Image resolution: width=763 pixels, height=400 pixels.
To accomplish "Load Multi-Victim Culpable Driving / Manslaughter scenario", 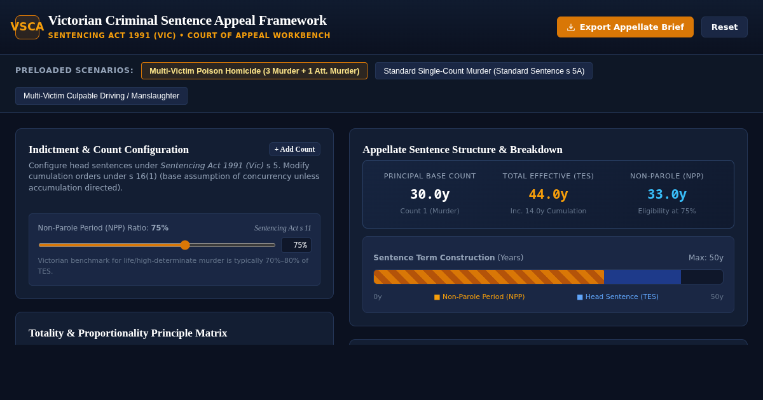I will pyautogui.click(x=102, y=96).
